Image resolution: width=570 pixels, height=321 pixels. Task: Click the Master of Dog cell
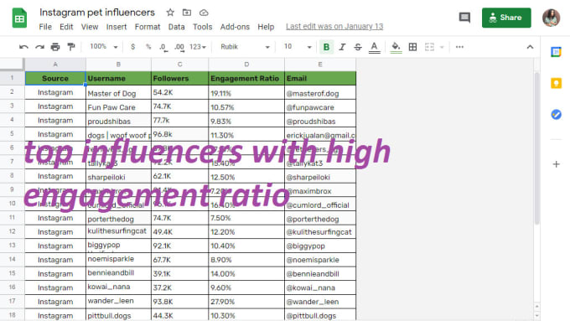coord(118,93)
